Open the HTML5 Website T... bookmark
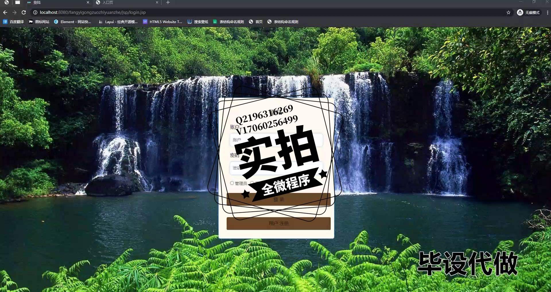 163,22
